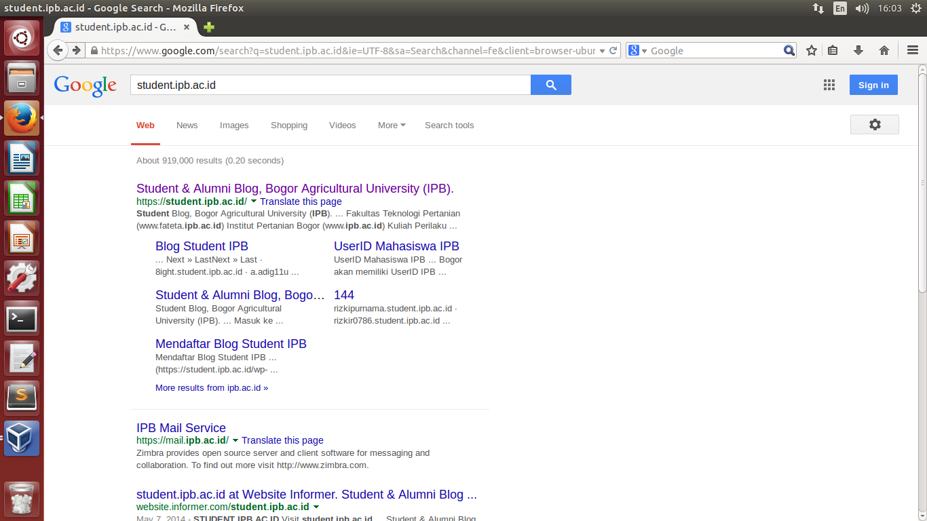This screenshot has height=521, width=927.
Task: Click More results from ipb.ac.id
Action: click(212, 388)
